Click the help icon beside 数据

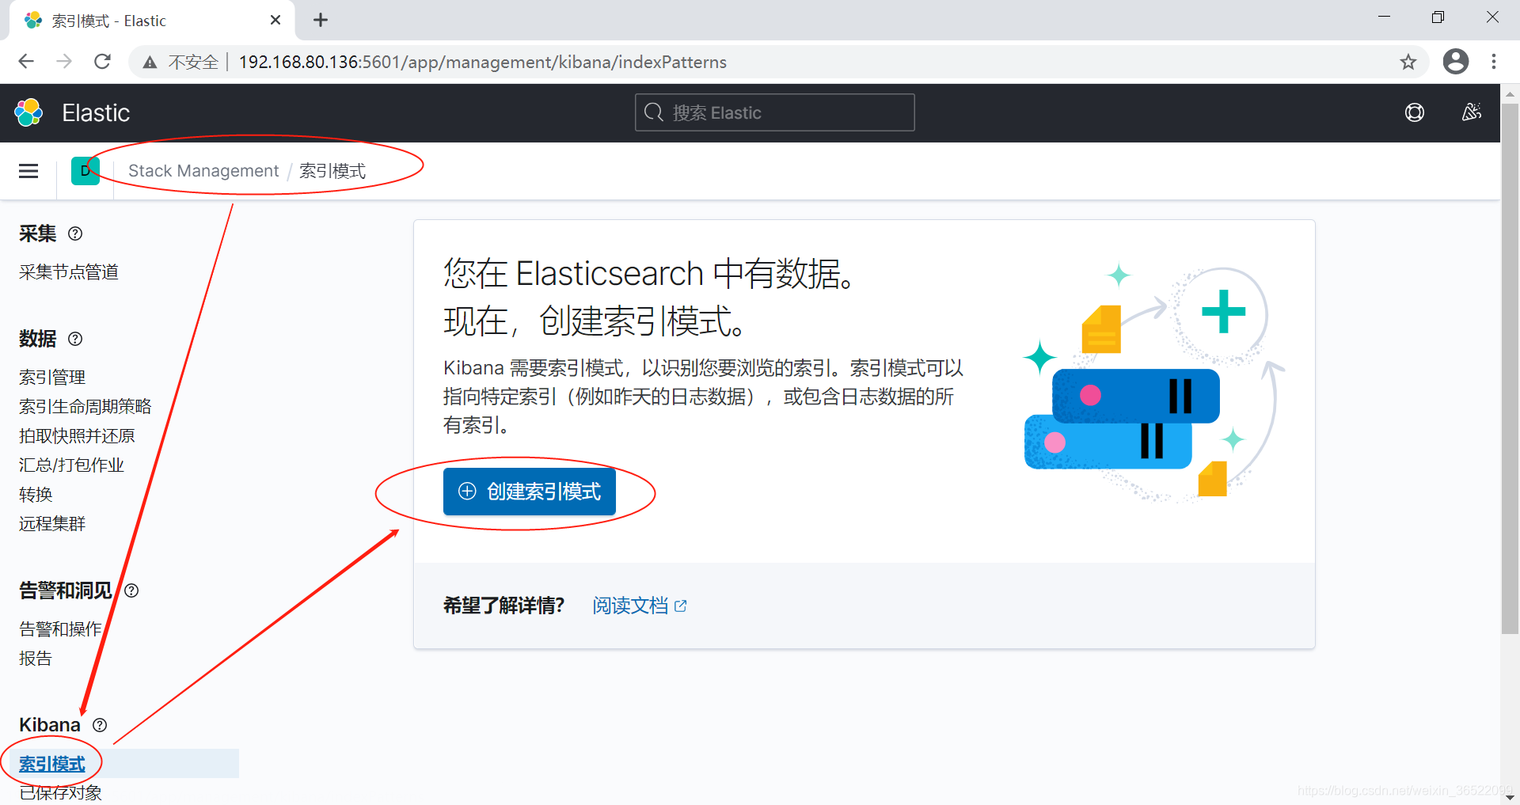pyautogui.click(x=75, y=339)
